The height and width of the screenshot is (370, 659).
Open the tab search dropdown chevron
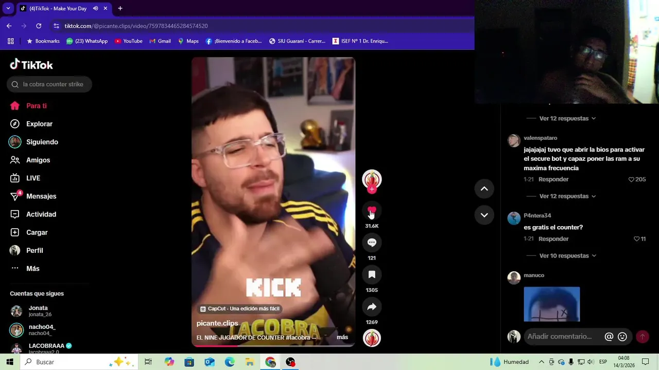tap(8, 8)
